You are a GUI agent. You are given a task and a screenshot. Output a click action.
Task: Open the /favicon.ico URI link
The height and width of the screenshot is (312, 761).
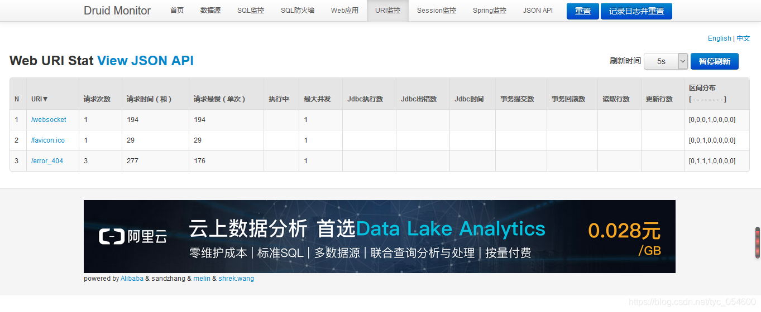tap(48, 140)
